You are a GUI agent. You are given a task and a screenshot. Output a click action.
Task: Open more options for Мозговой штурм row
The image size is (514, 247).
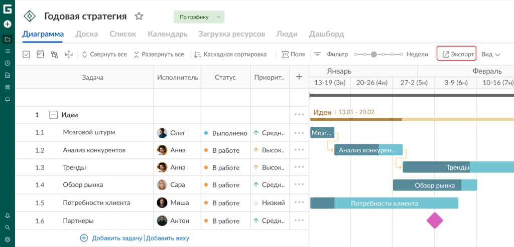[299, 133]
